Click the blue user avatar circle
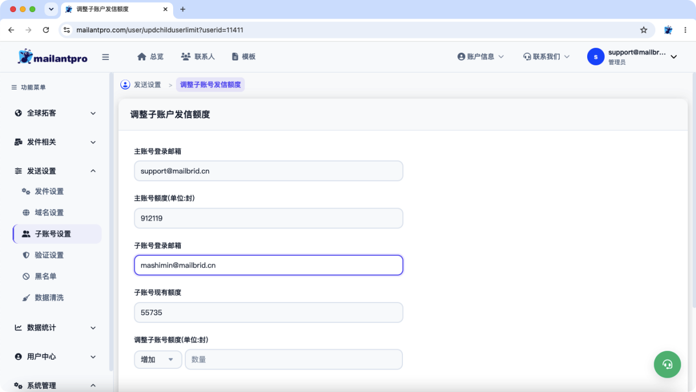This screenshot has height=392, width=696. point(595,57)
